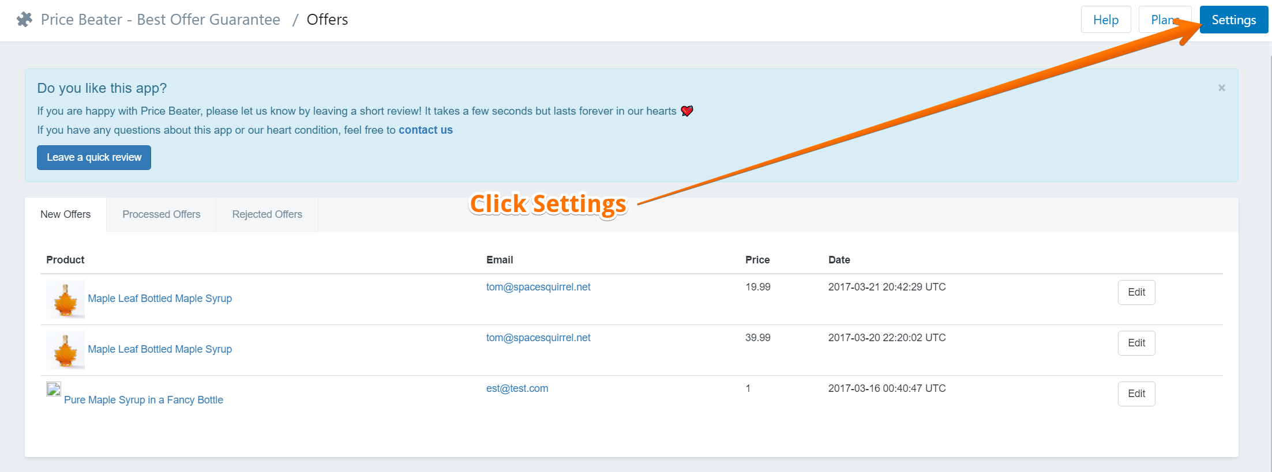Switch to the Processed Offers tab
Screen dimensions: 1272x472
[162, 214]
